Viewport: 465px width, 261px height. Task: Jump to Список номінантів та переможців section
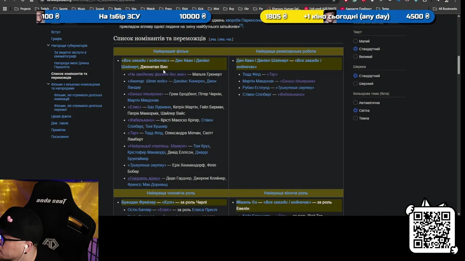69,75
